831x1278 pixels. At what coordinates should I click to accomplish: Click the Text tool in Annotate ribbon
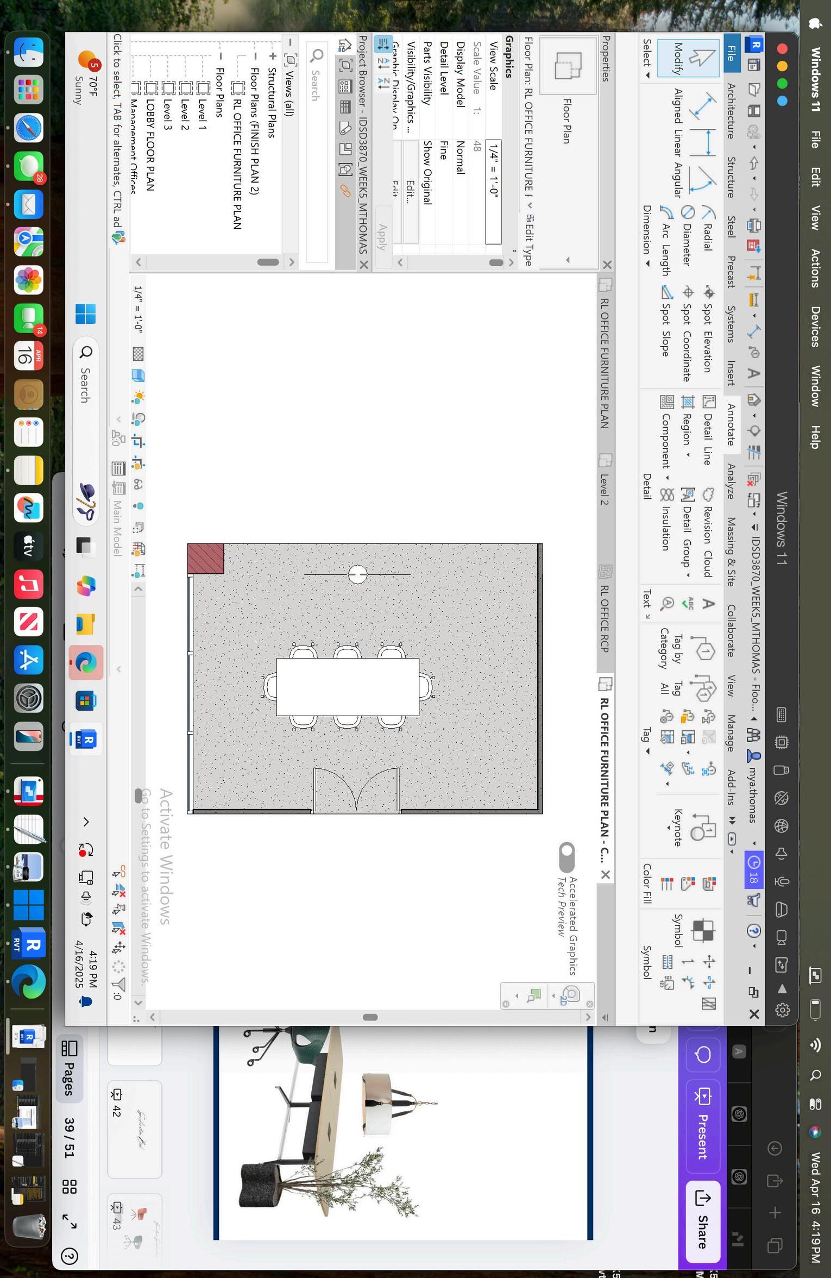tap(708, 604)
